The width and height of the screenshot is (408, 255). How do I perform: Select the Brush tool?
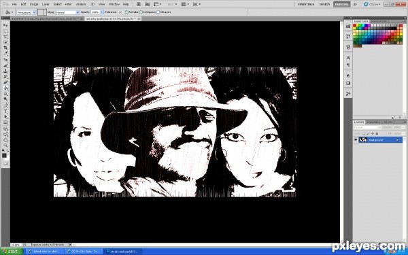coord(5,65)
